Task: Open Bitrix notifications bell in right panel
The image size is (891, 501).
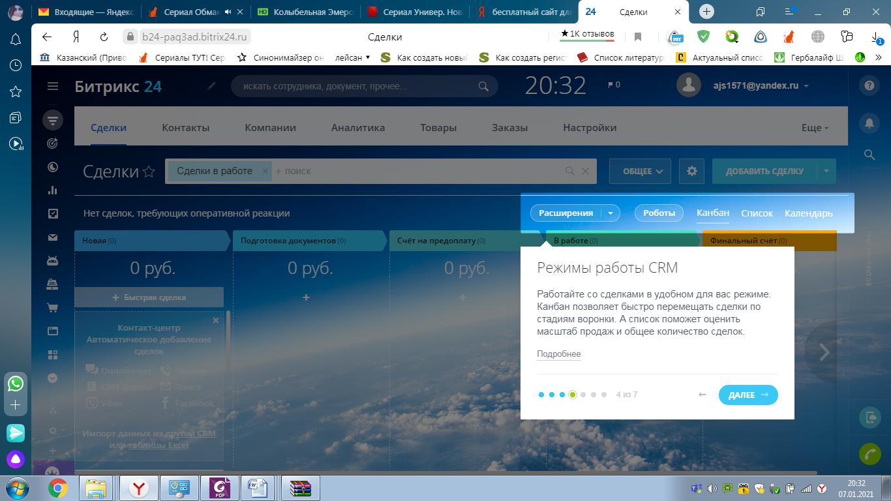Action: tap(869, 123)
